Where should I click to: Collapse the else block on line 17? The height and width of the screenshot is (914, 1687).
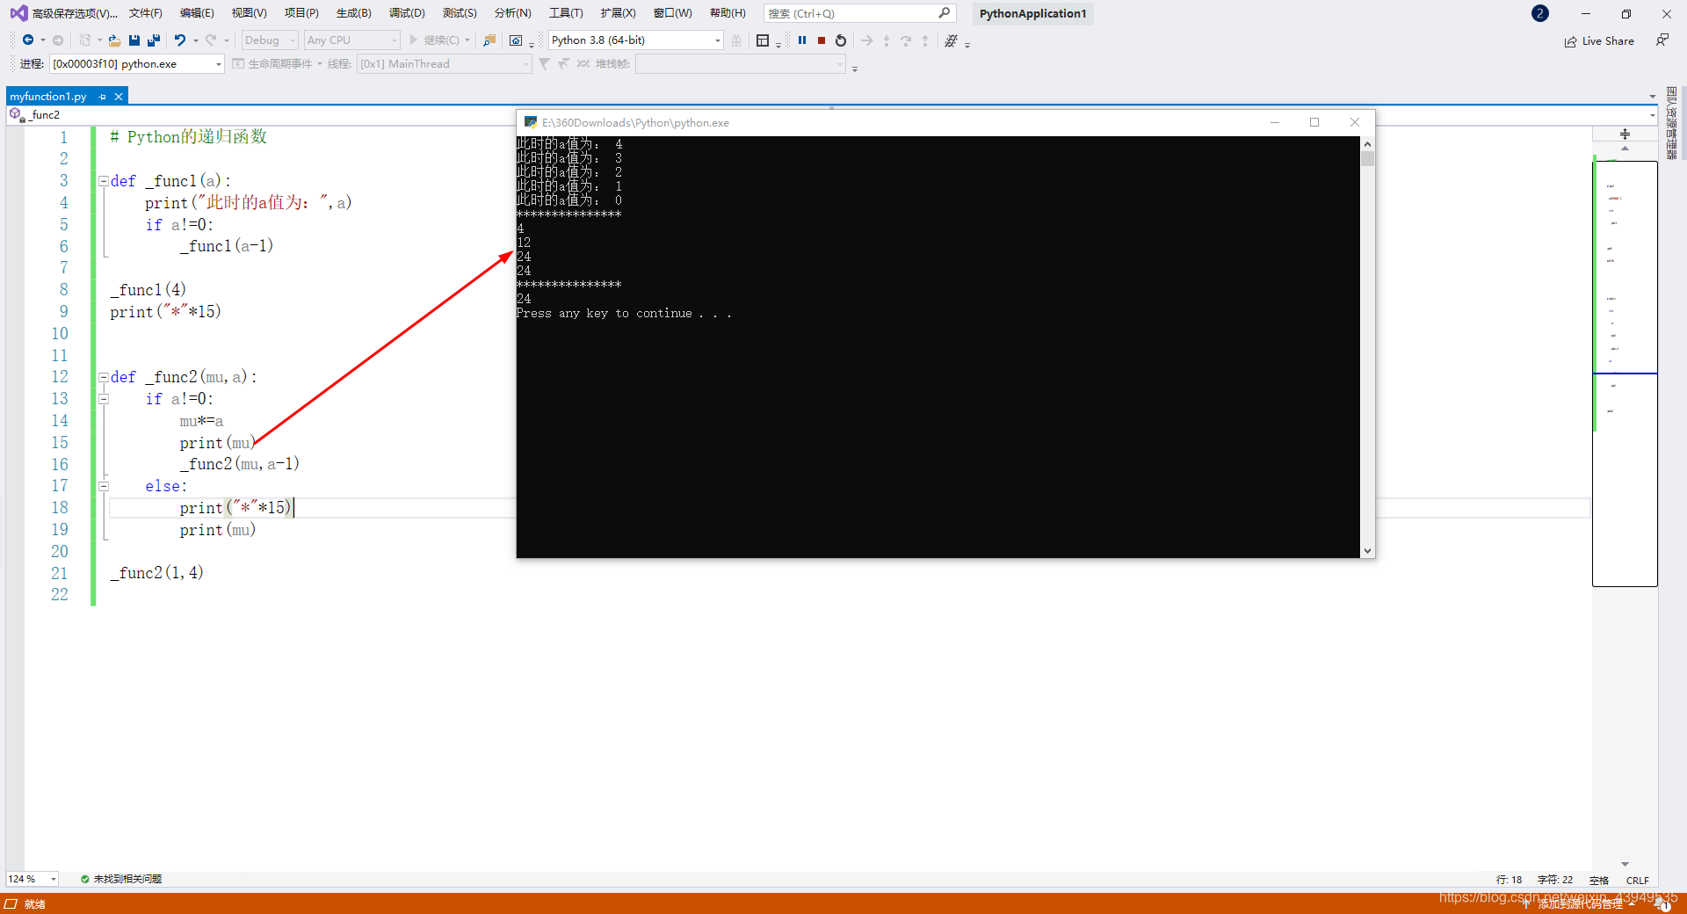point(104,486)
